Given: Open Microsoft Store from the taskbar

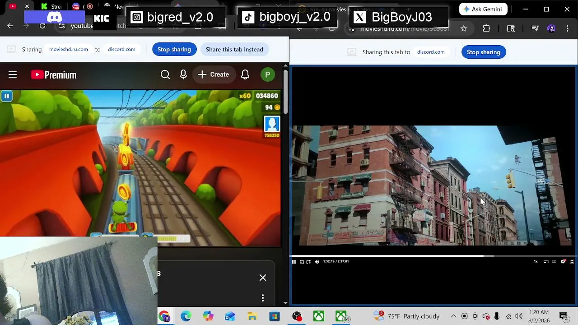Looking at the screenshot, I should click(275, 316).
